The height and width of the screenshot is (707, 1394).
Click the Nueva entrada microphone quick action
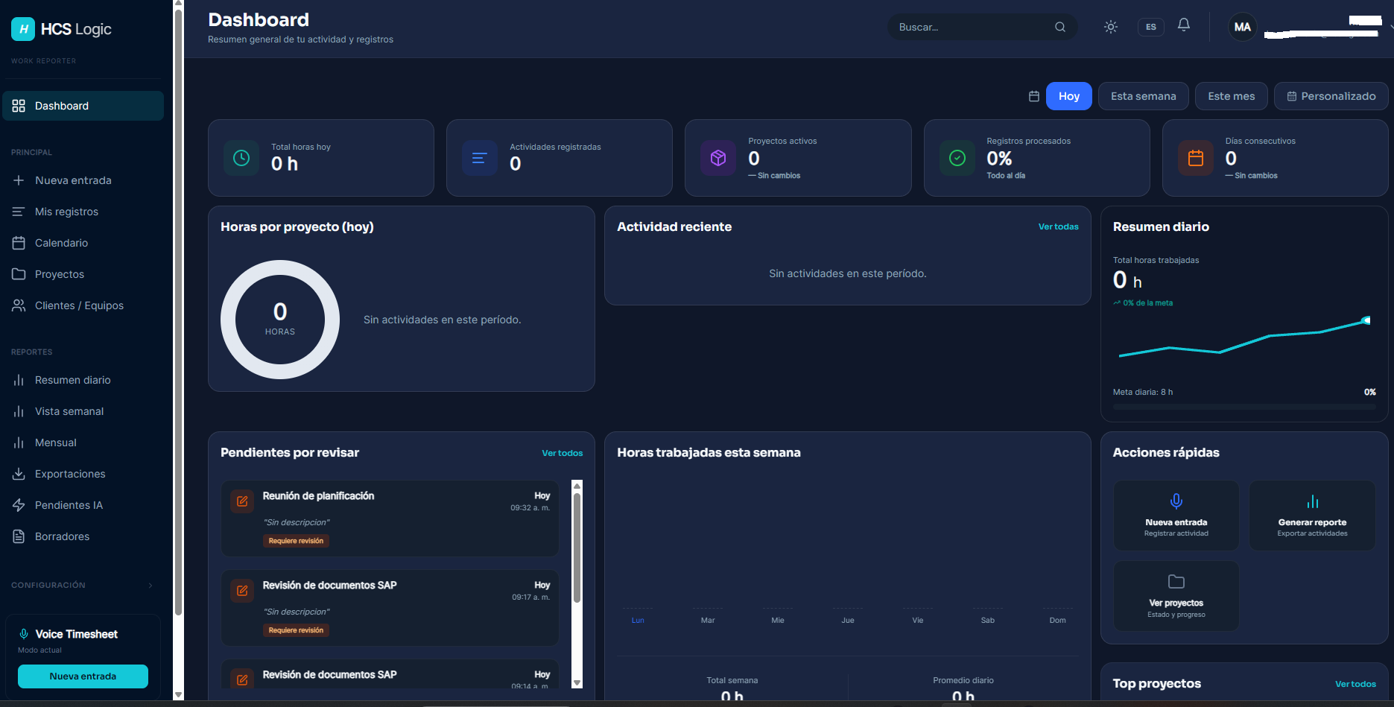(1176, 516)
